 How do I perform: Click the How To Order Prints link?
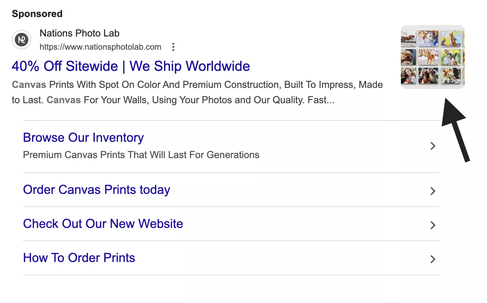[x=79, y=257]
